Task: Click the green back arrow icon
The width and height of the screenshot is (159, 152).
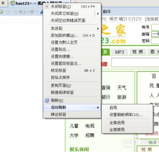Action: 1,12
